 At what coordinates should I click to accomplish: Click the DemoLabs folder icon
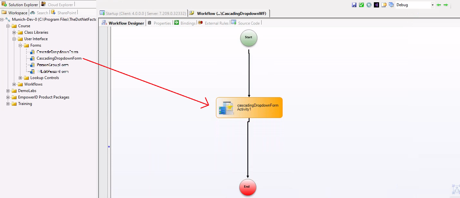pos(14,91)
